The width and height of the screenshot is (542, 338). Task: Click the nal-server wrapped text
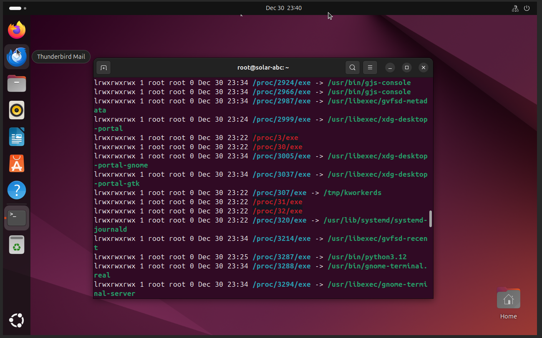point(115,293)
